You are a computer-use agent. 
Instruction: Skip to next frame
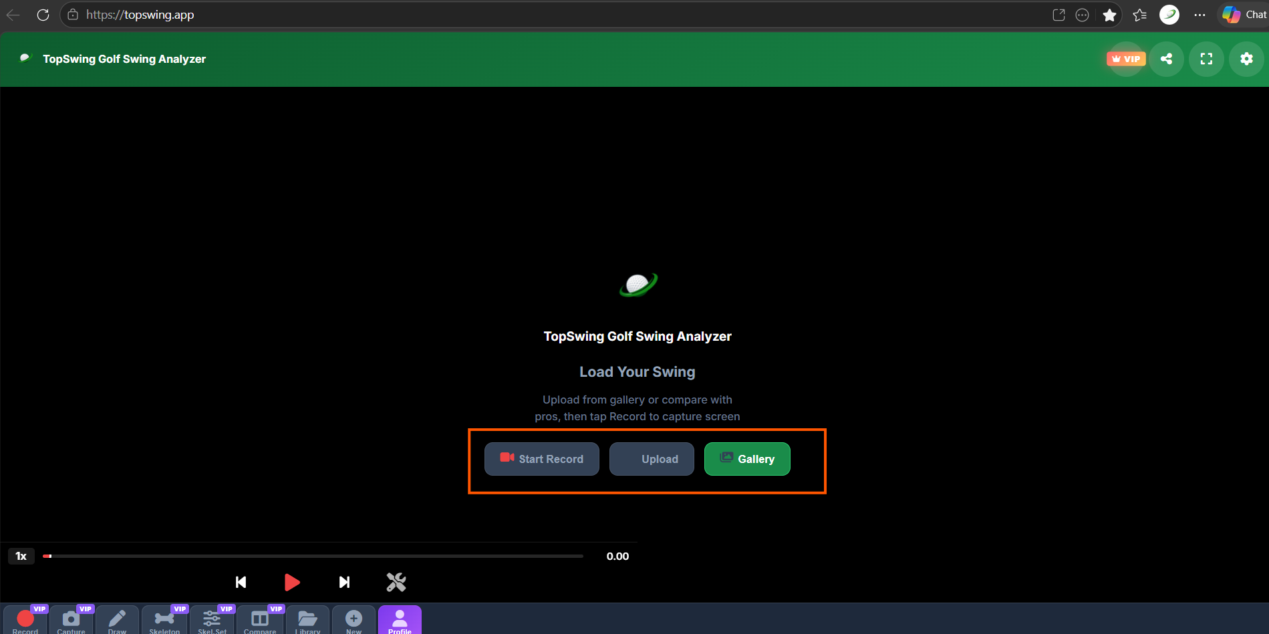344,582
